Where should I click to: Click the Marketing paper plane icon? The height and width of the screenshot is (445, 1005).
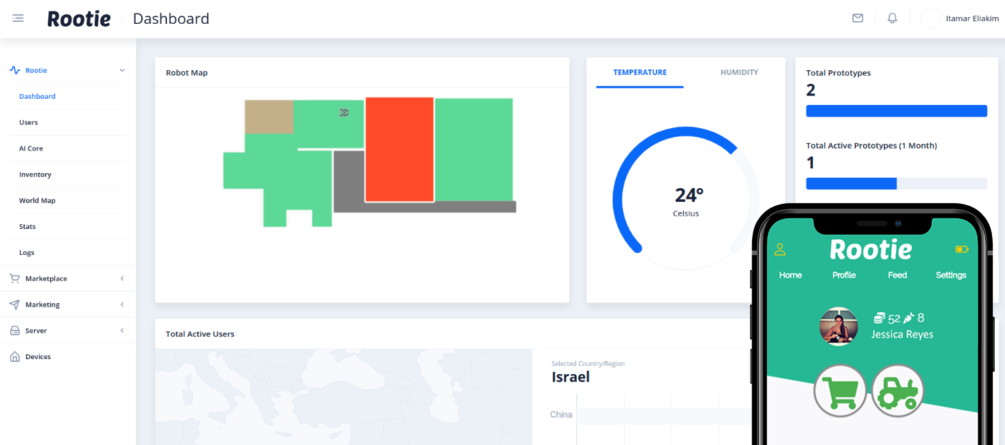[15, 305]
